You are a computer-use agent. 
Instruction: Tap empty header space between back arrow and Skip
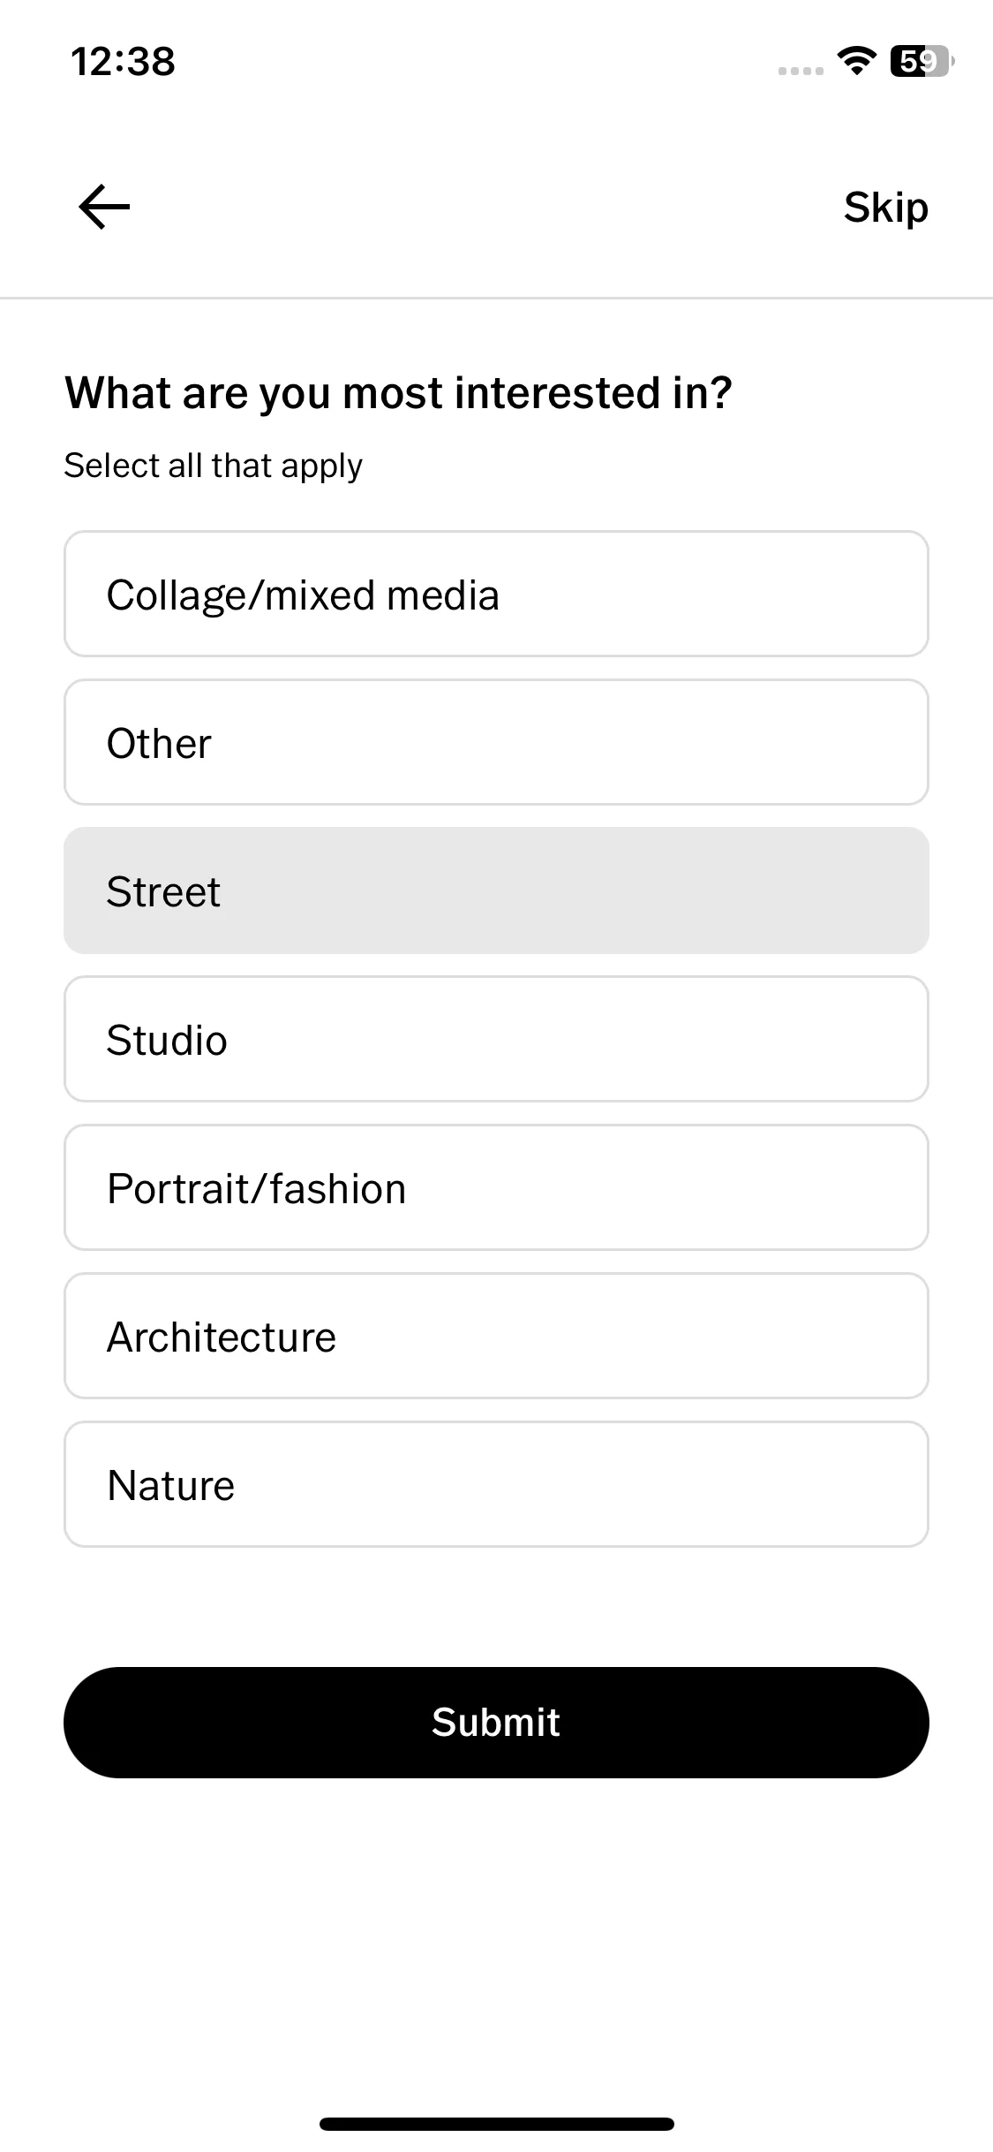[x=485, y=208]
